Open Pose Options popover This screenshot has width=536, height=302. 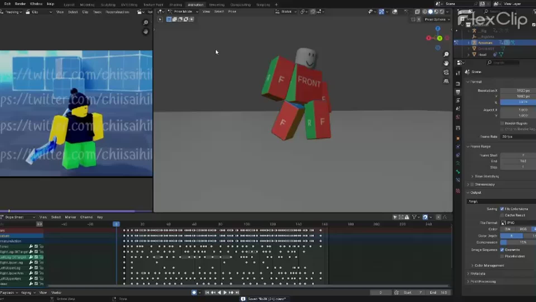pyautogui.click(x=437, y=19)
